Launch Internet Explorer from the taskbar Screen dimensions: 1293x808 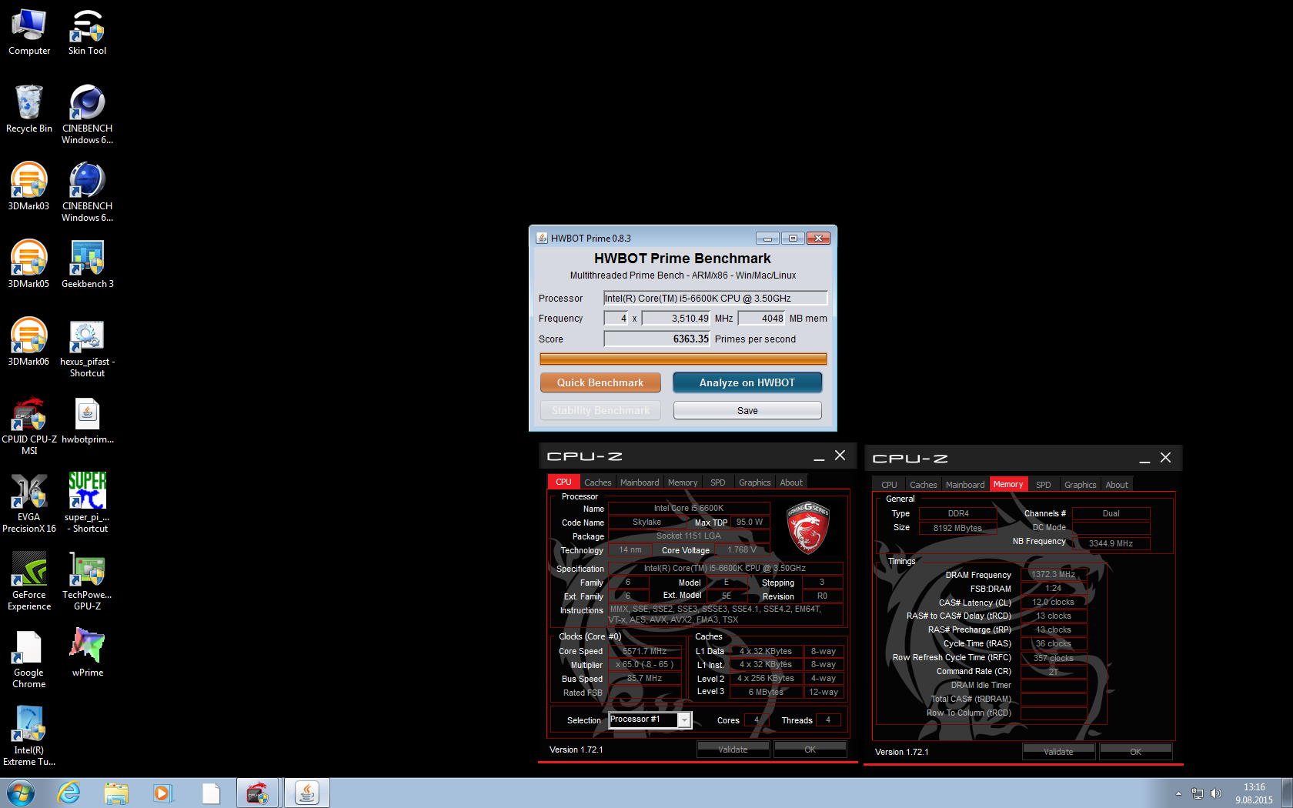tap(69, 793)
